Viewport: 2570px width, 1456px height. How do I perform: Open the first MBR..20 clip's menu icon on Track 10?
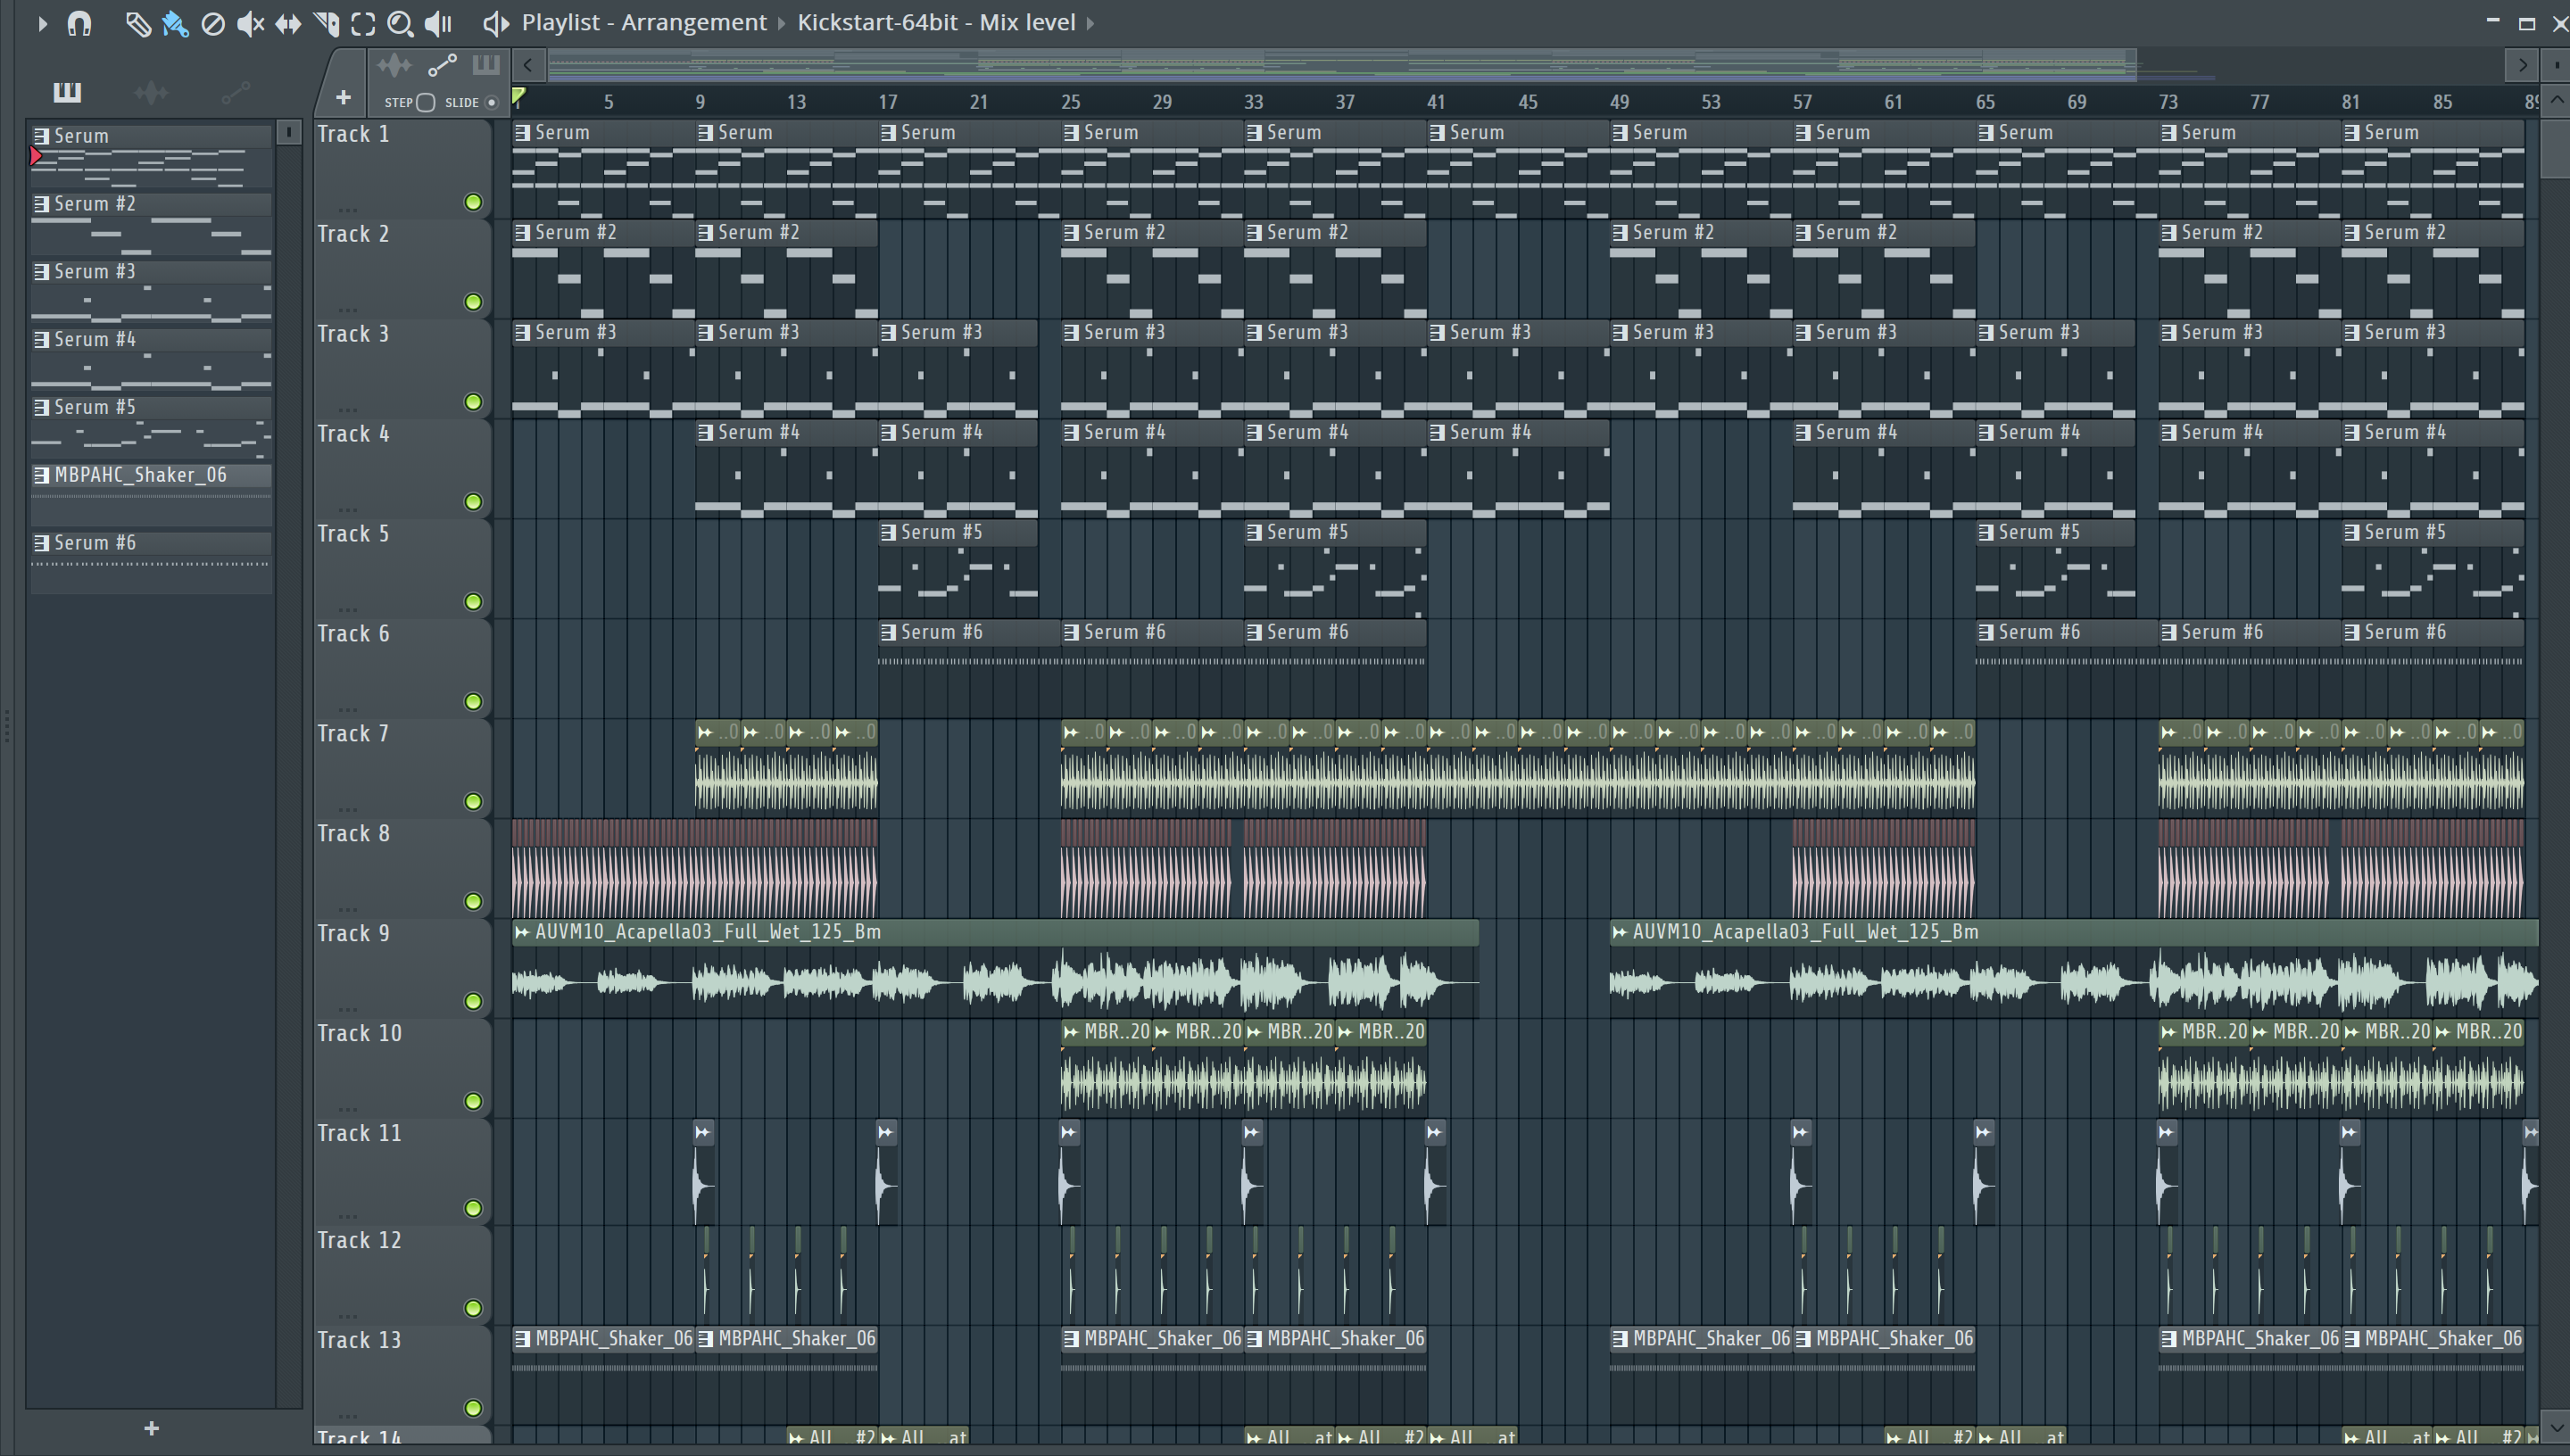pyautogui.click(x=1071, y=1032)
